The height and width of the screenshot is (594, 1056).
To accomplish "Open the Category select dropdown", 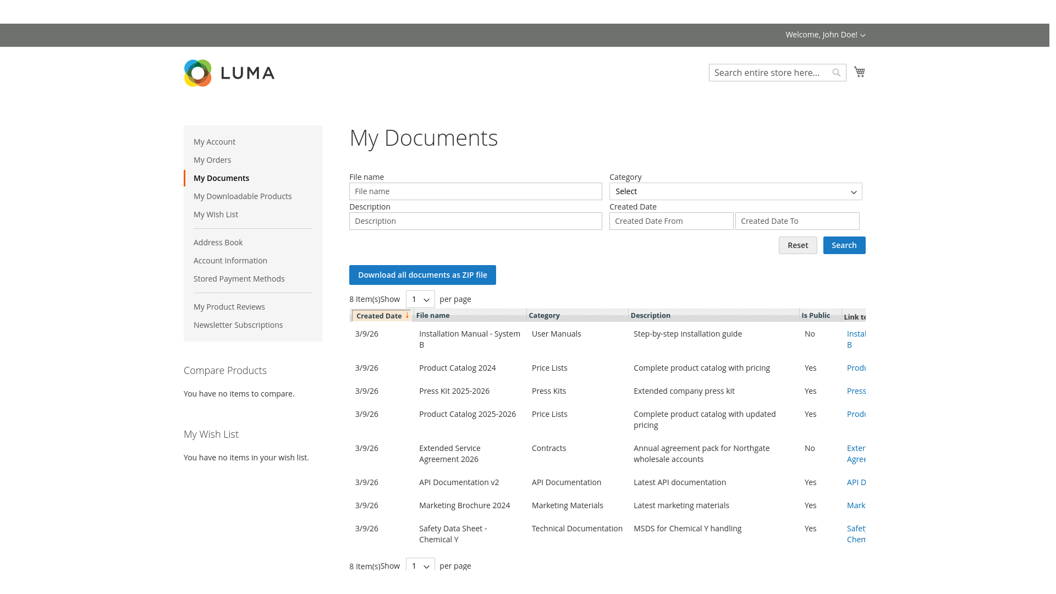I will tap(736, 191).
